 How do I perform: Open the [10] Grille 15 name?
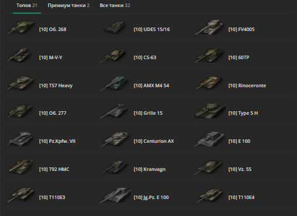(148, 113)
